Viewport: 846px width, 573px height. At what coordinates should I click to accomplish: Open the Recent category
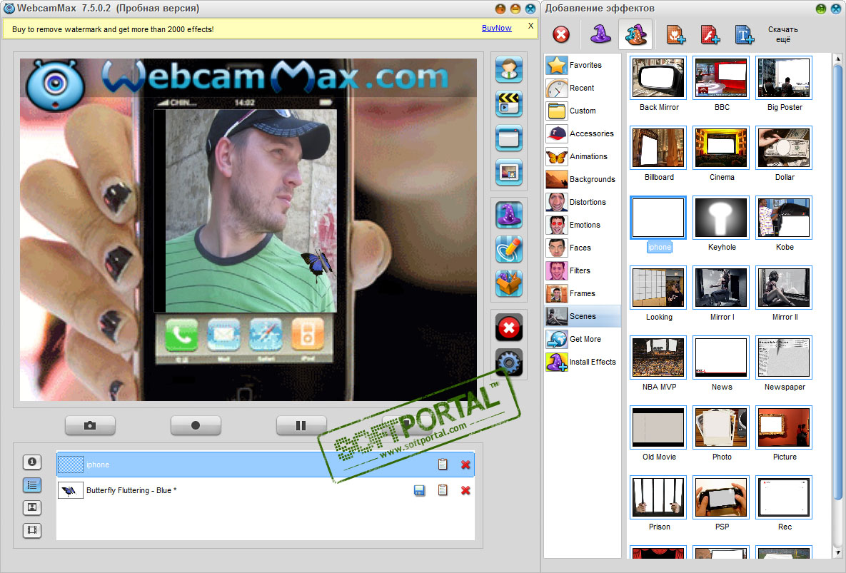coord(583,88)
